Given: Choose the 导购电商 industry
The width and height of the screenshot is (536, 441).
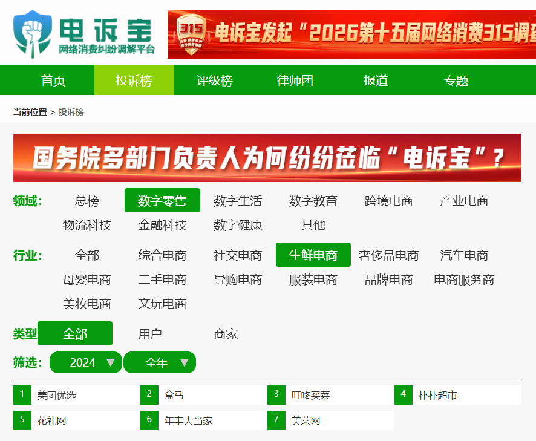Looking at the screenshot, I should point(238,279).
